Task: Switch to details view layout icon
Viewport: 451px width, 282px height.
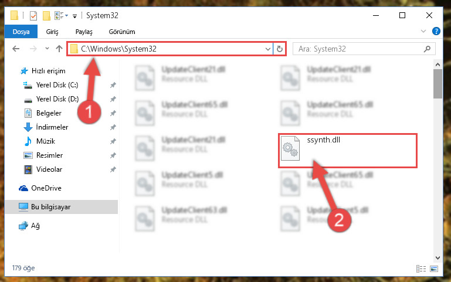Action: coord(421,269)
